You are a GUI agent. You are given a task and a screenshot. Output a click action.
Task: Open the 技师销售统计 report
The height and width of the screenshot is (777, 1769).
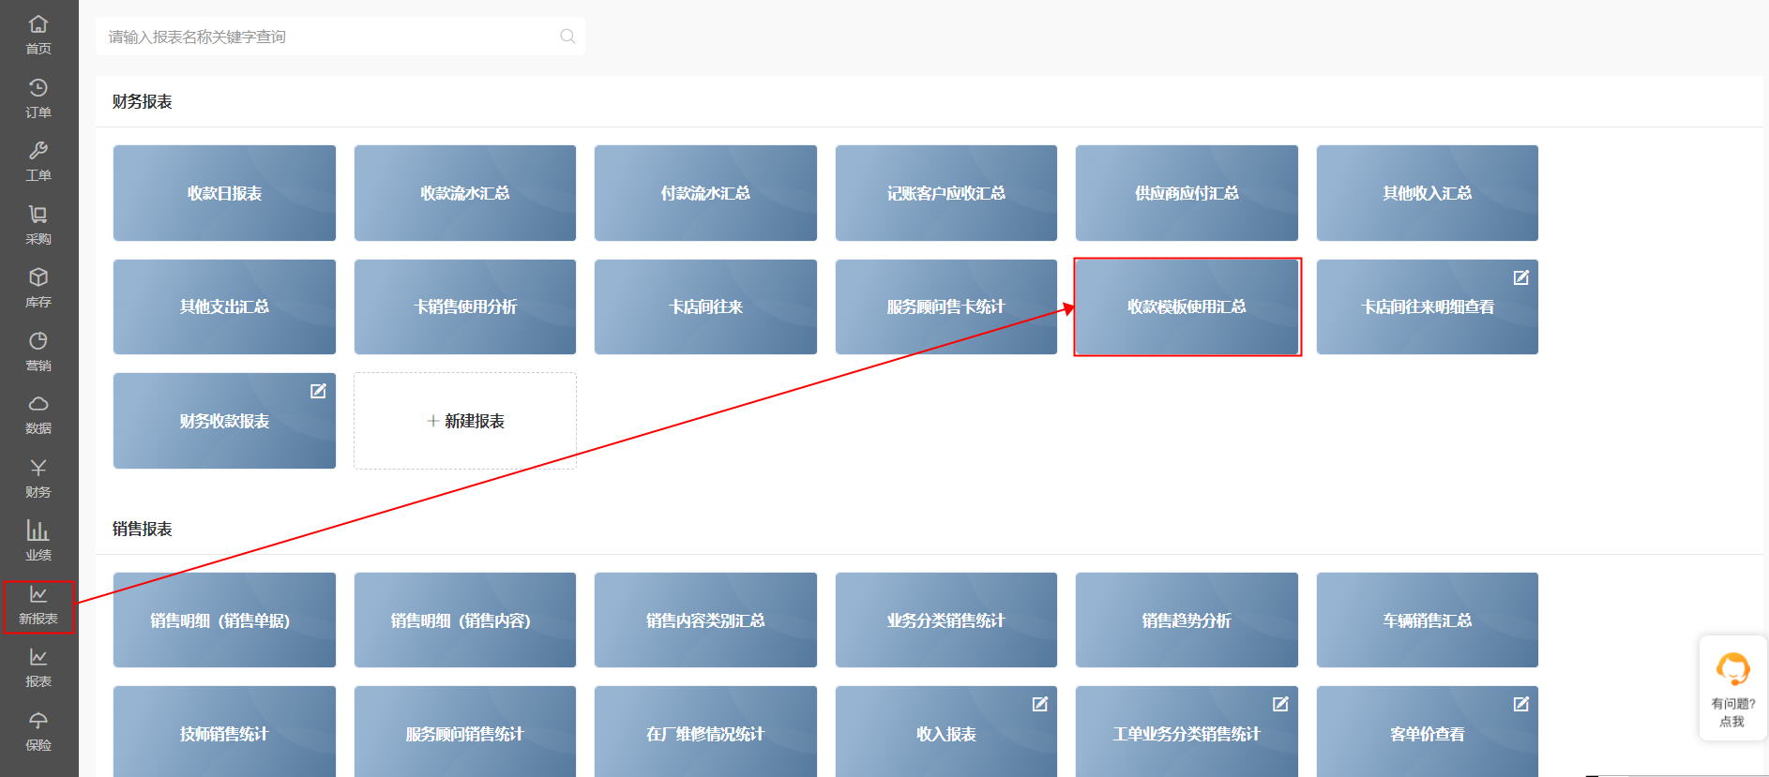tap(224, 732)
